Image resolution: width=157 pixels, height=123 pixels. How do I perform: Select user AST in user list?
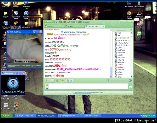point(119,35)
